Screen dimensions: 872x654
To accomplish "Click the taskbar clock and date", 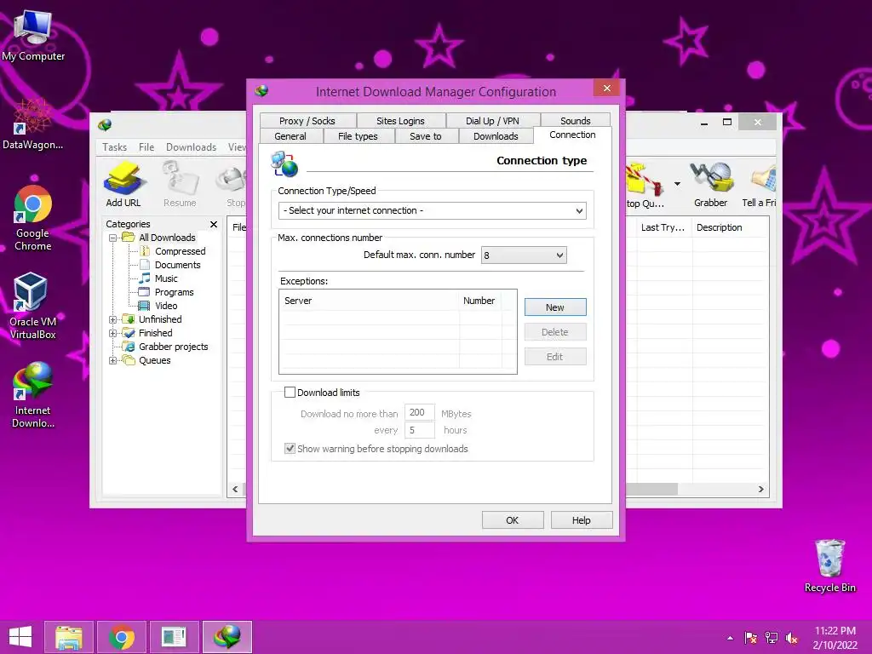I will pos(835,638).
